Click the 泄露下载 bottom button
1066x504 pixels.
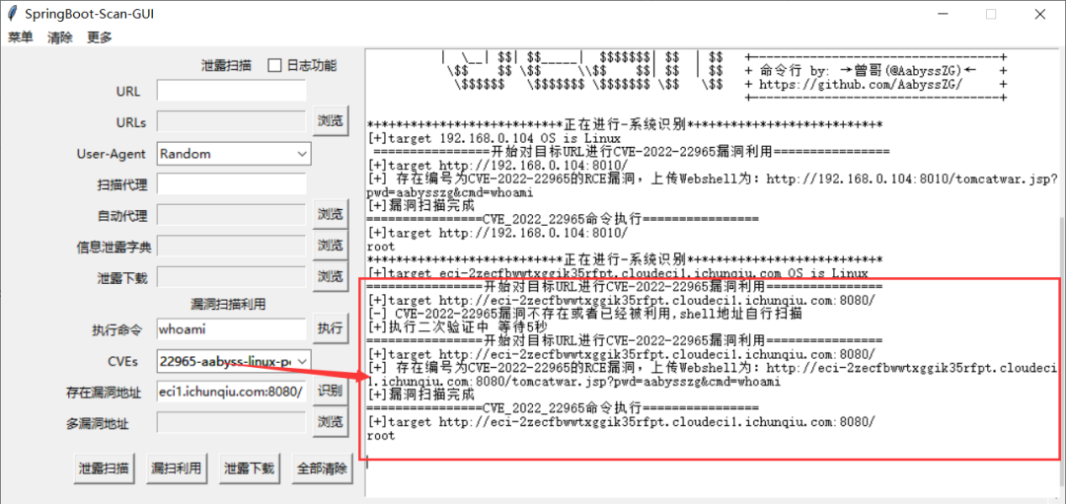250,468
